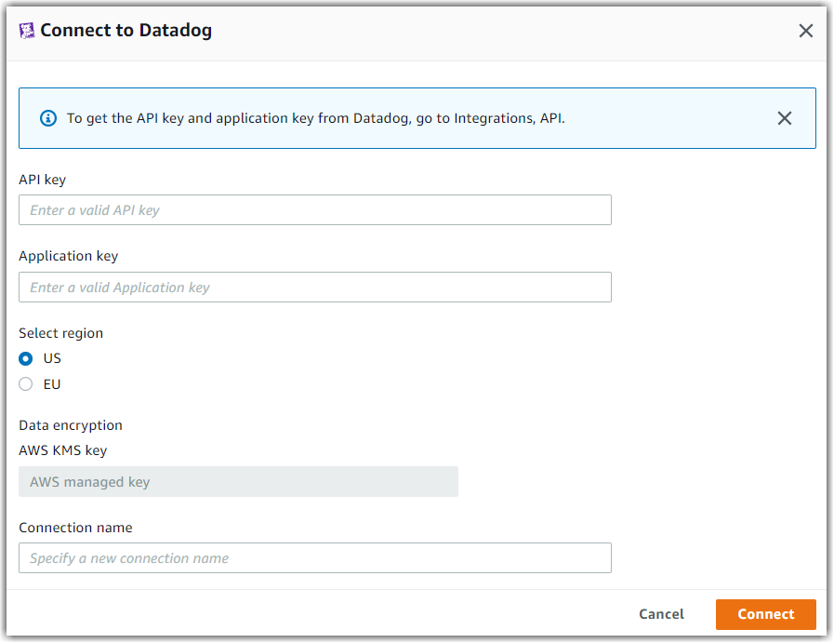Click the AWS managed key field

point(238,481)
